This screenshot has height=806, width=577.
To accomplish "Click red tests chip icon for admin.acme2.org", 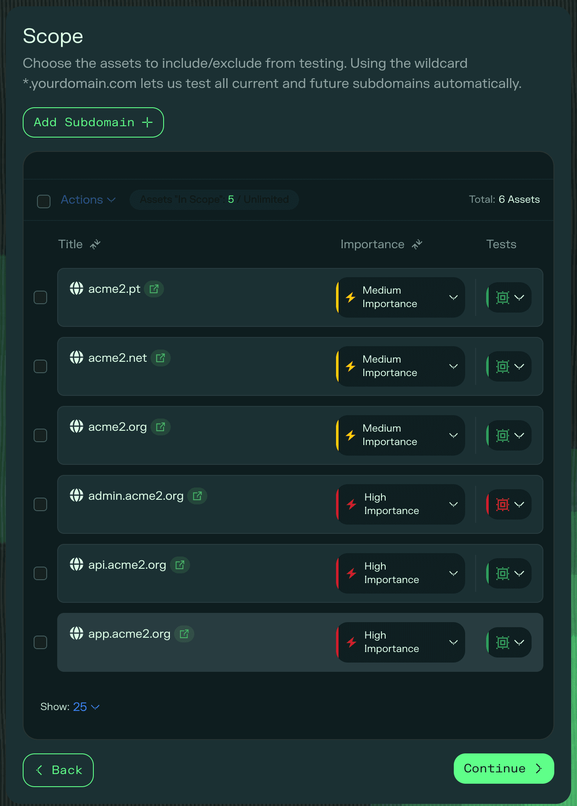I will point(503,504).
